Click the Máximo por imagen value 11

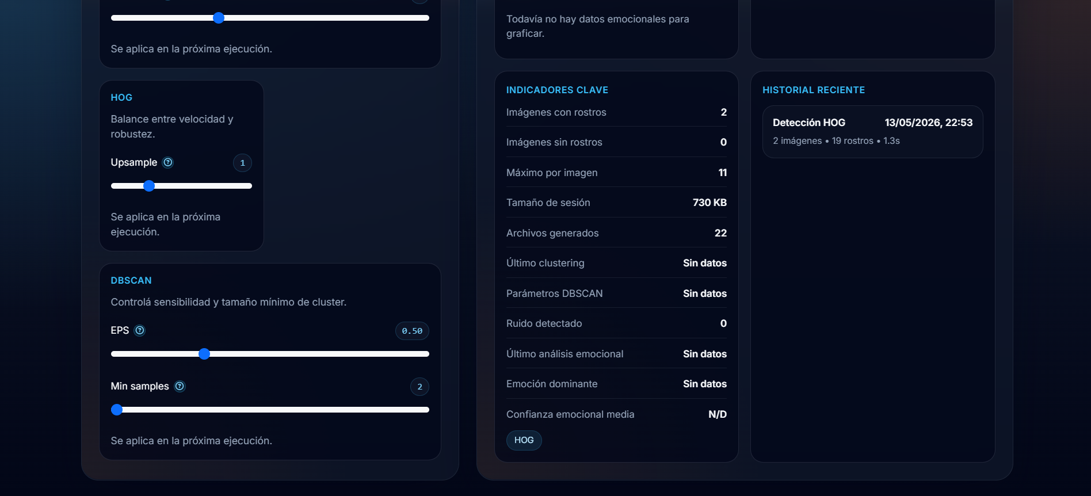(723, 173)
